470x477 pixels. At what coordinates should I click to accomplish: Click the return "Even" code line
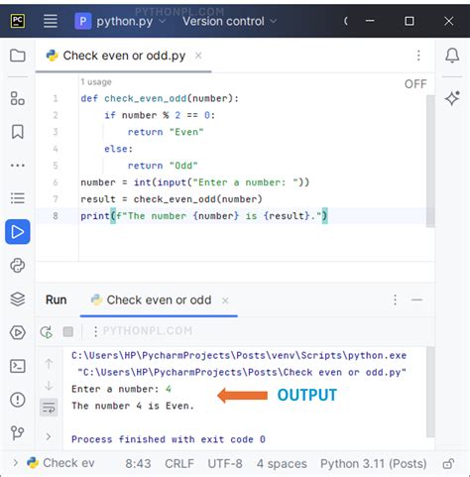click(x=166, y=132)
